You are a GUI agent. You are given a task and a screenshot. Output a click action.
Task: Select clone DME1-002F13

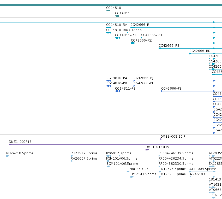(x=20, y=142)
